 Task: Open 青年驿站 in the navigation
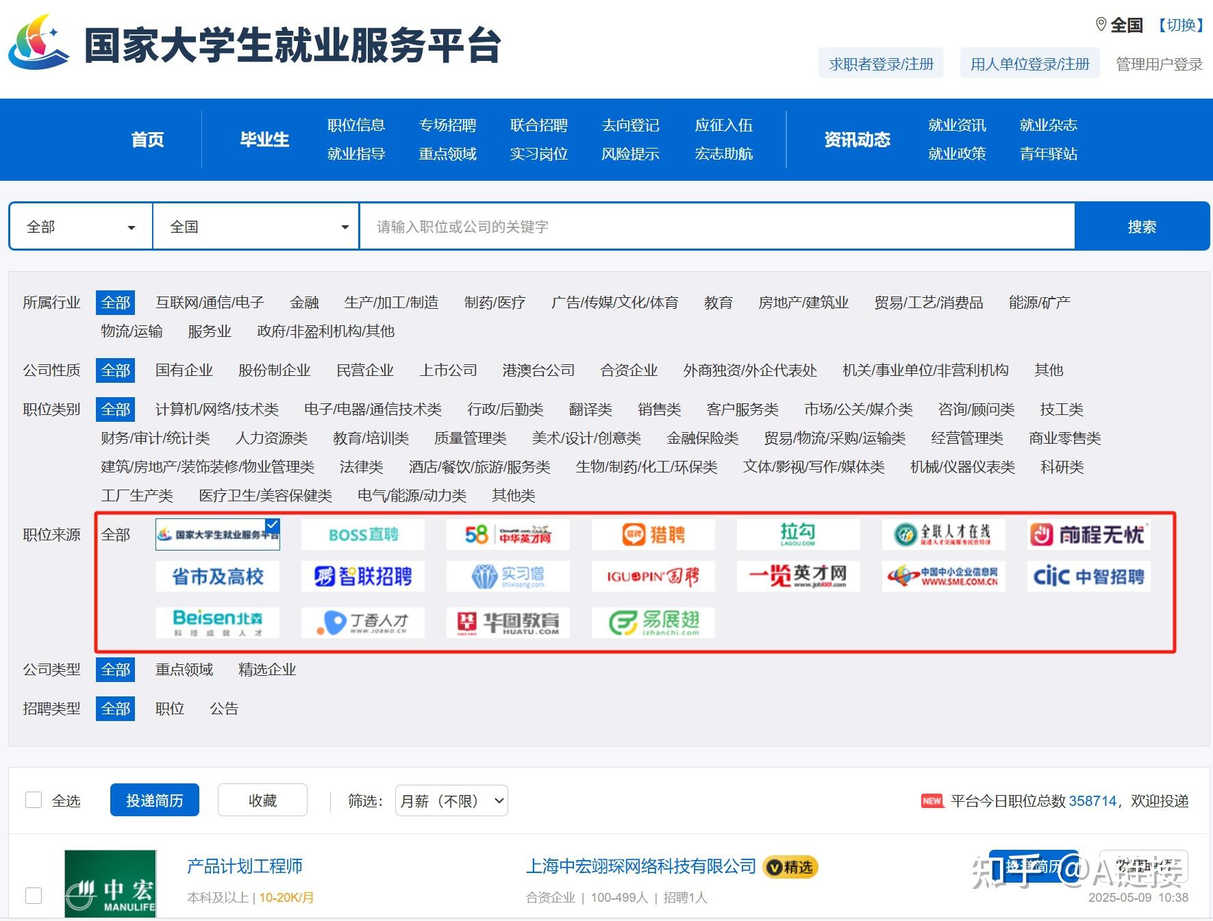tap(1049, 154)
